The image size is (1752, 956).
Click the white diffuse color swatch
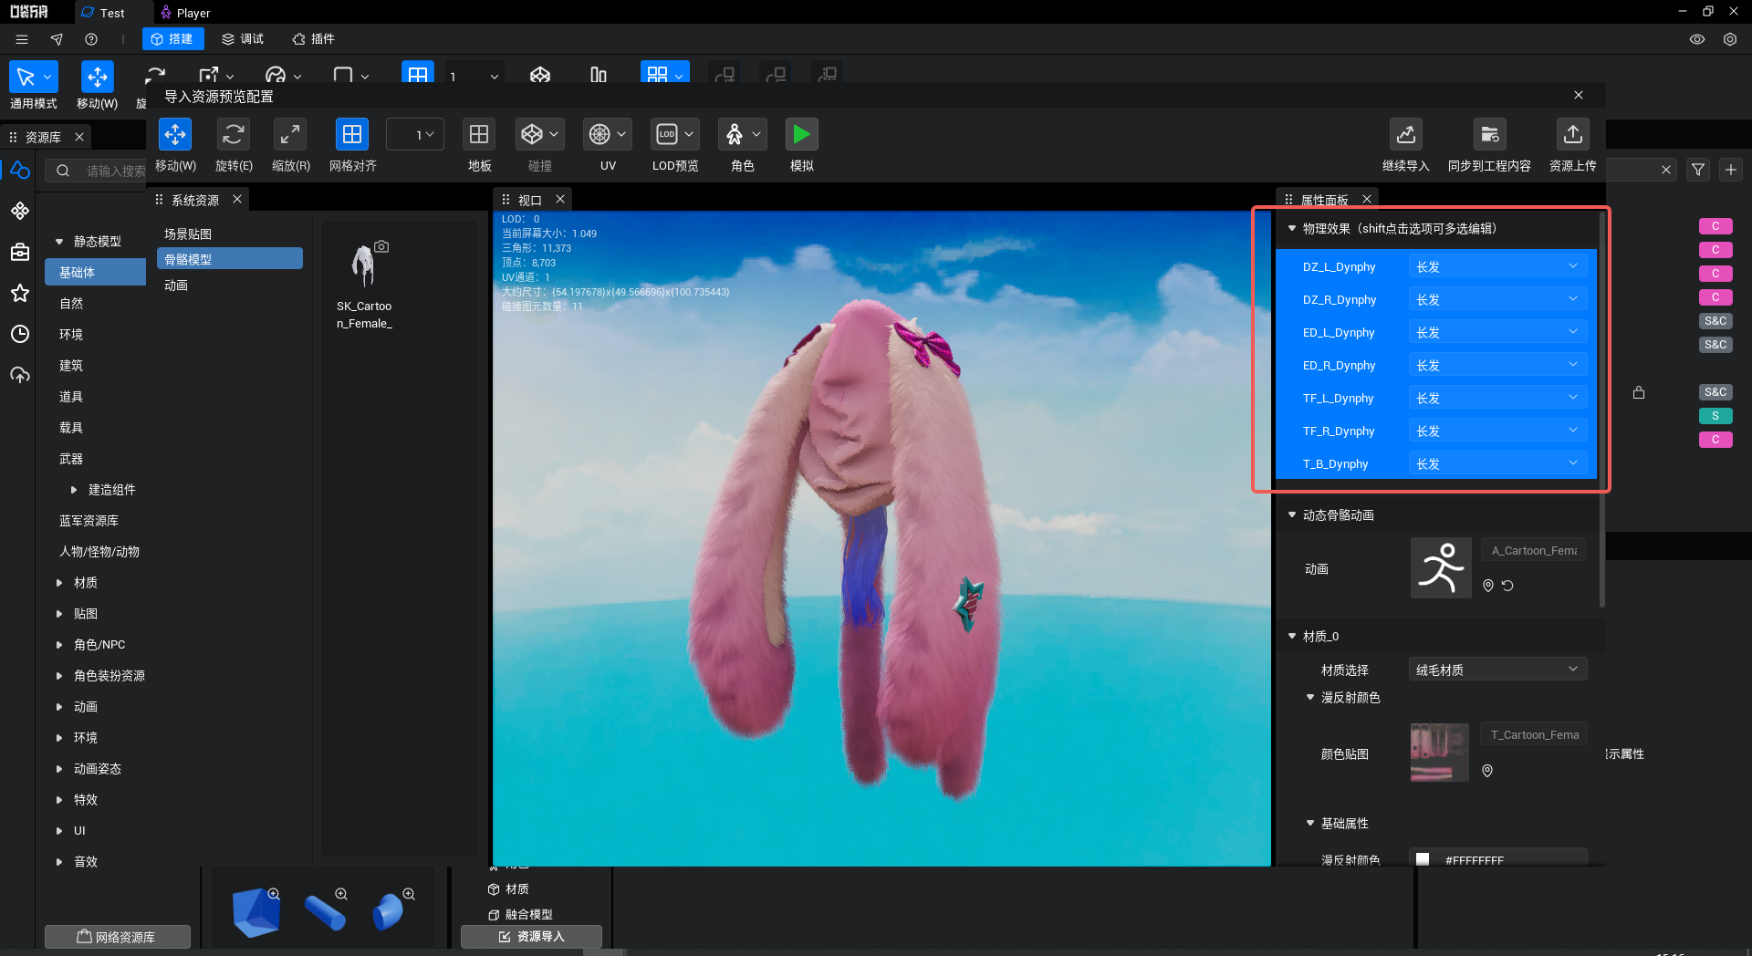[x=1423, y=859]
